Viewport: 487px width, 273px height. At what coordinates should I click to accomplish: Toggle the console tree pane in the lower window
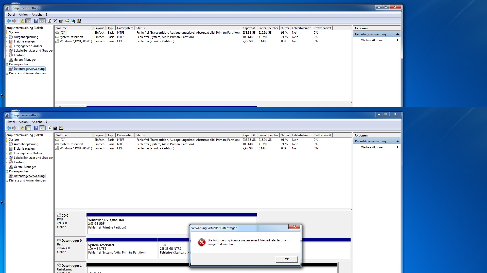(x=28, y=128)
